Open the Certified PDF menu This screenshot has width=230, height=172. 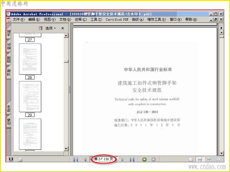click(x=117, y=19)
